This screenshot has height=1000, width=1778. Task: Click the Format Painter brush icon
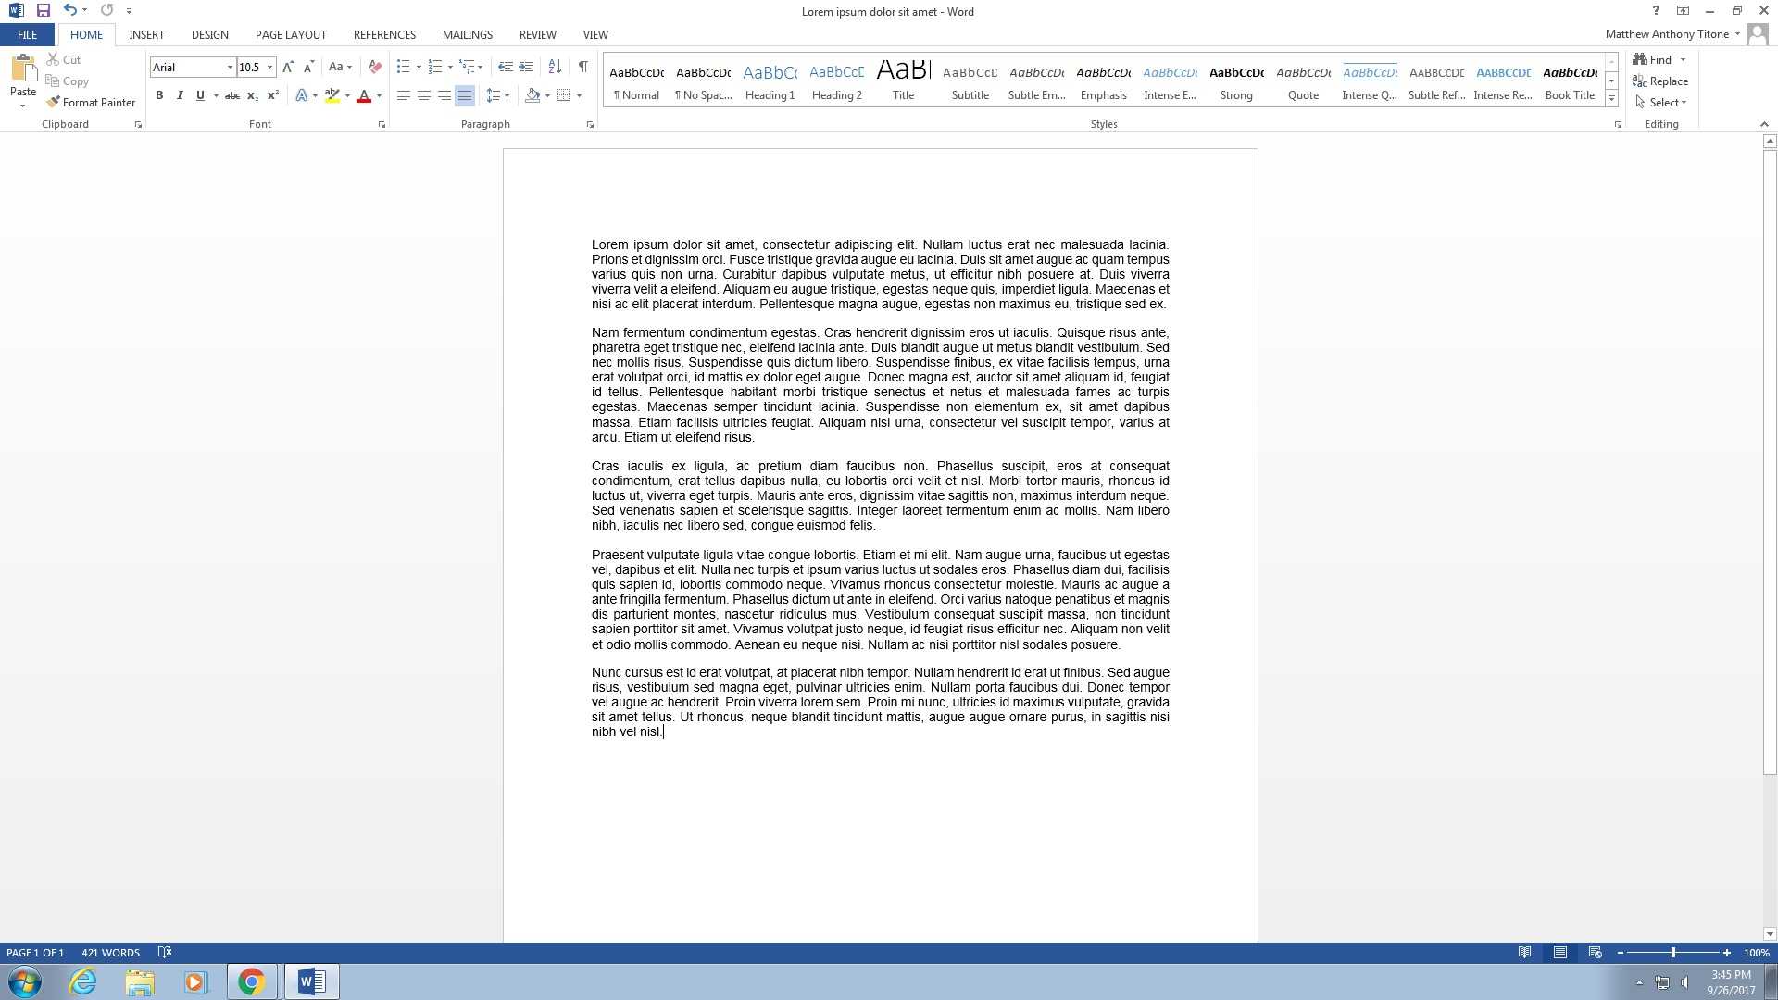coord(54,102)
